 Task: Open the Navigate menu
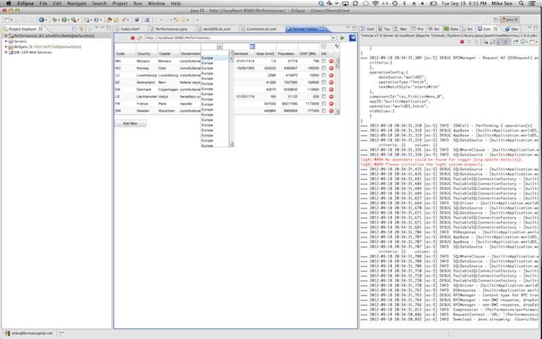[x=77, y=3]
